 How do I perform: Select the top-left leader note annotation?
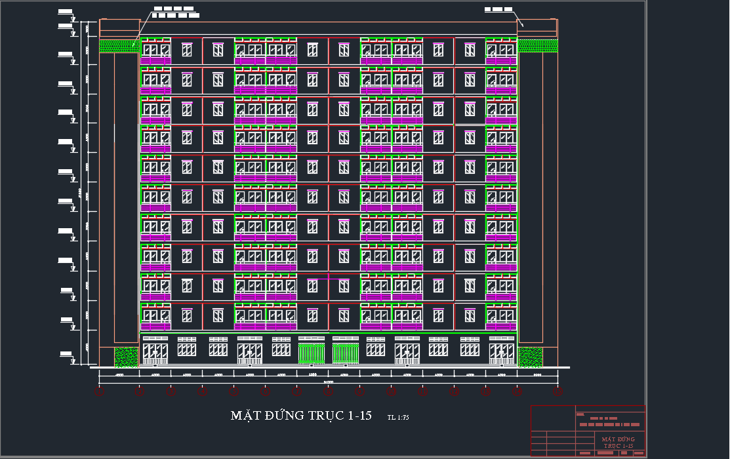pos(176,12)
